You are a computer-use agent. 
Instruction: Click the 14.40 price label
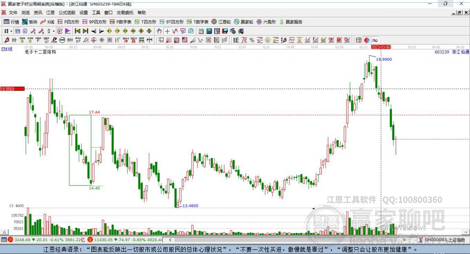(x=94, y=188)
